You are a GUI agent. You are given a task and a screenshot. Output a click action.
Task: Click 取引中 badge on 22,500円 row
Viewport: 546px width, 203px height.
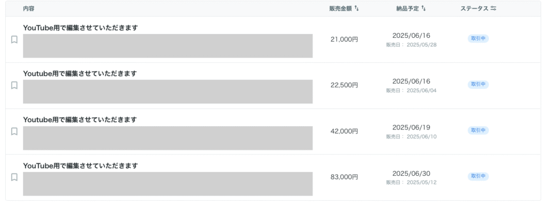pos(478,85)
